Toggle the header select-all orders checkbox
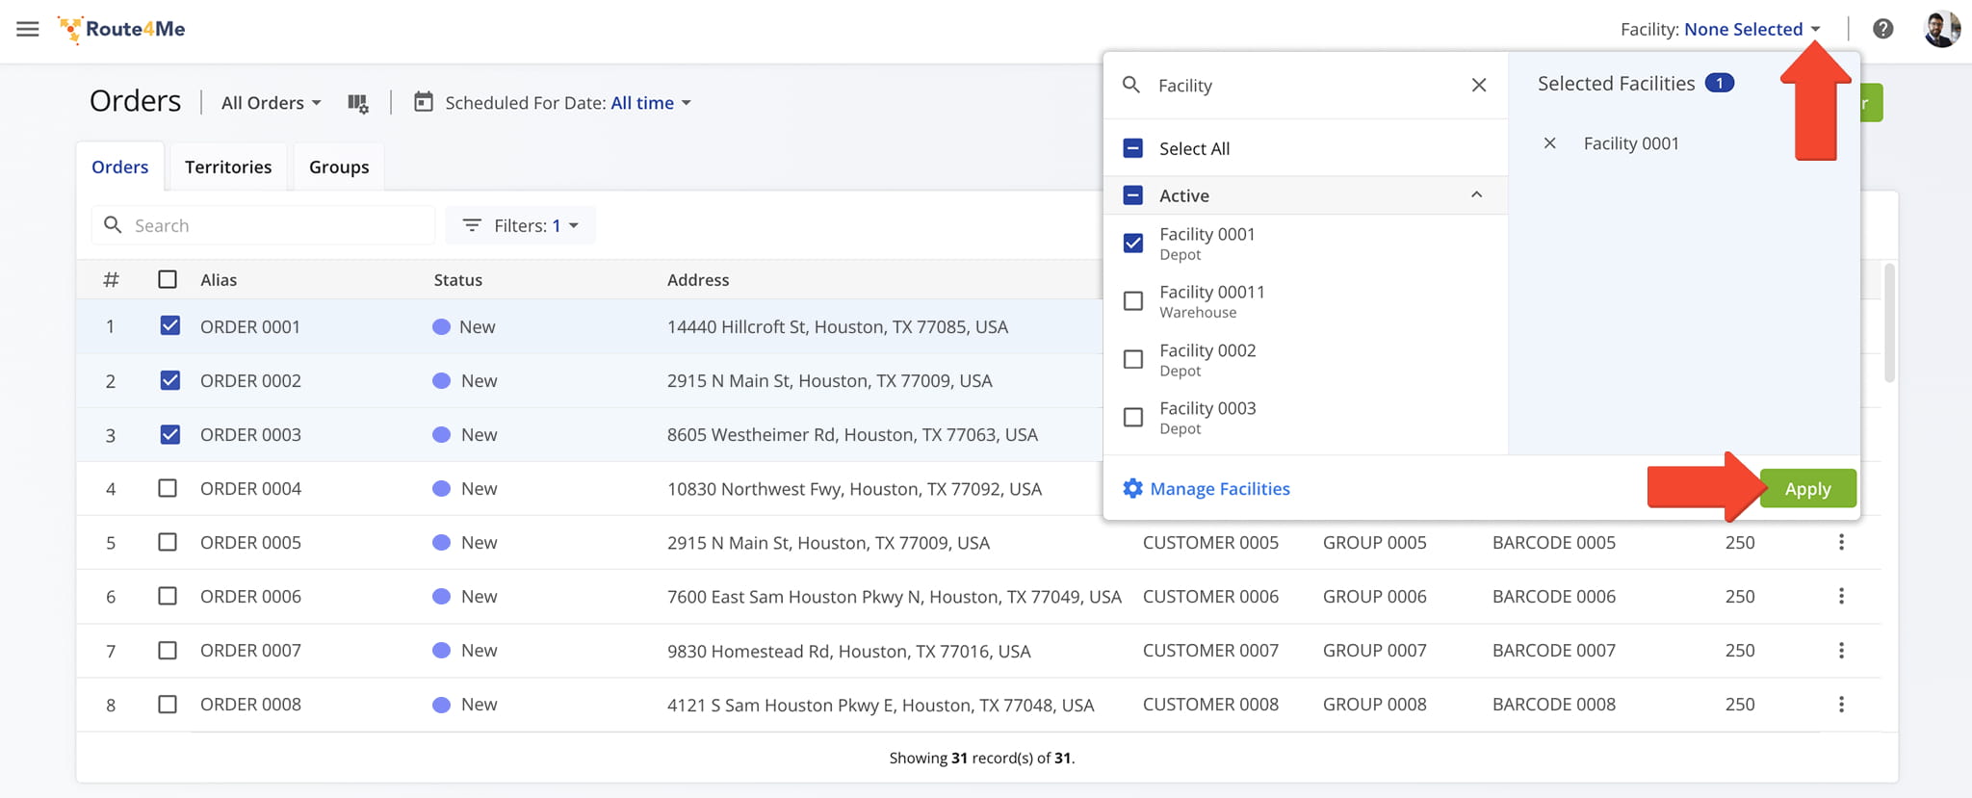 pos(168,279)
